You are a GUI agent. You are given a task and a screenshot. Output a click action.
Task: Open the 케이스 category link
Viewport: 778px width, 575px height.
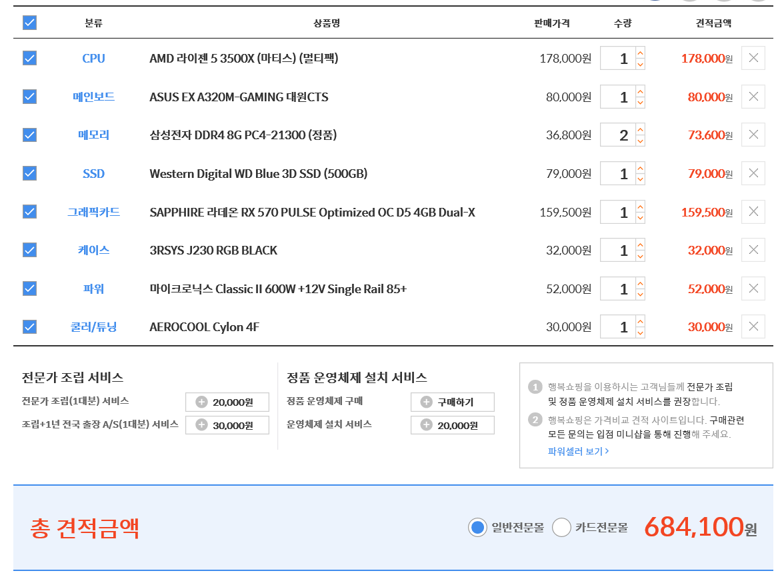point(93,251)
